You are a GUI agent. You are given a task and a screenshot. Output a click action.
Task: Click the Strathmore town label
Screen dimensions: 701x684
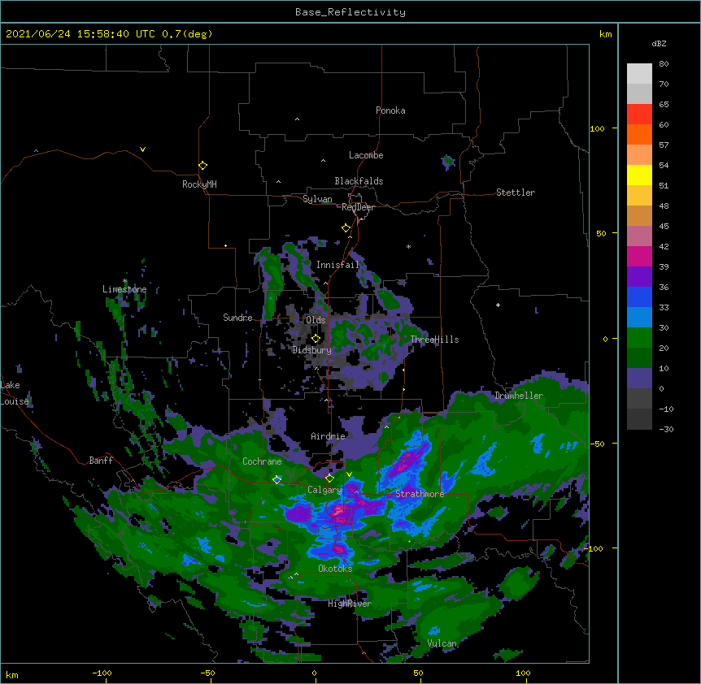[420, 494]
